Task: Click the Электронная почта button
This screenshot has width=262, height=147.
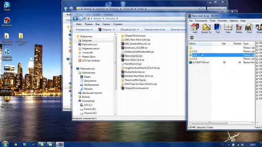Action: pos(155,29)
